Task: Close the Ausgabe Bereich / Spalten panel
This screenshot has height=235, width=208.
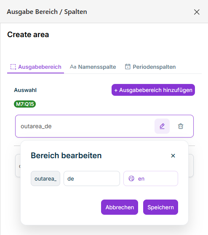Action: tap(197, 12)
